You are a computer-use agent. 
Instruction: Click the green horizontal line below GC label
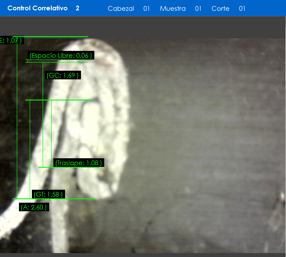[x=60, y=100]
